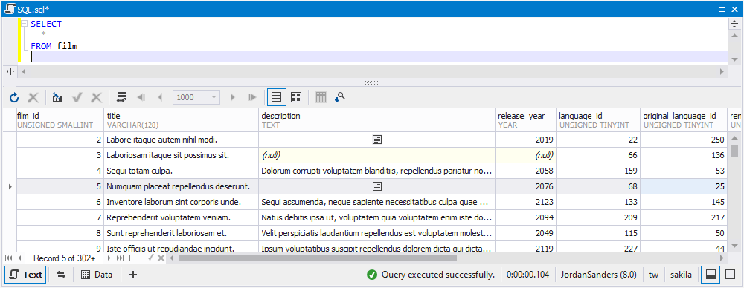Switch to the Data tab
744x288 pixels.
[x=97, y=275]
